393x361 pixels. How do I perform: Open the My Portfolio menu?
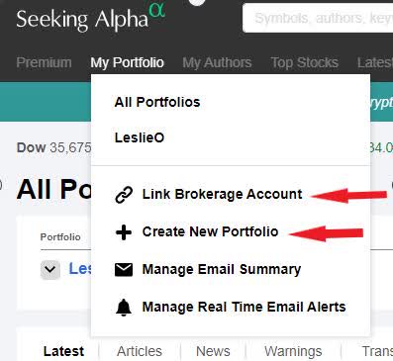click(128, 62)
